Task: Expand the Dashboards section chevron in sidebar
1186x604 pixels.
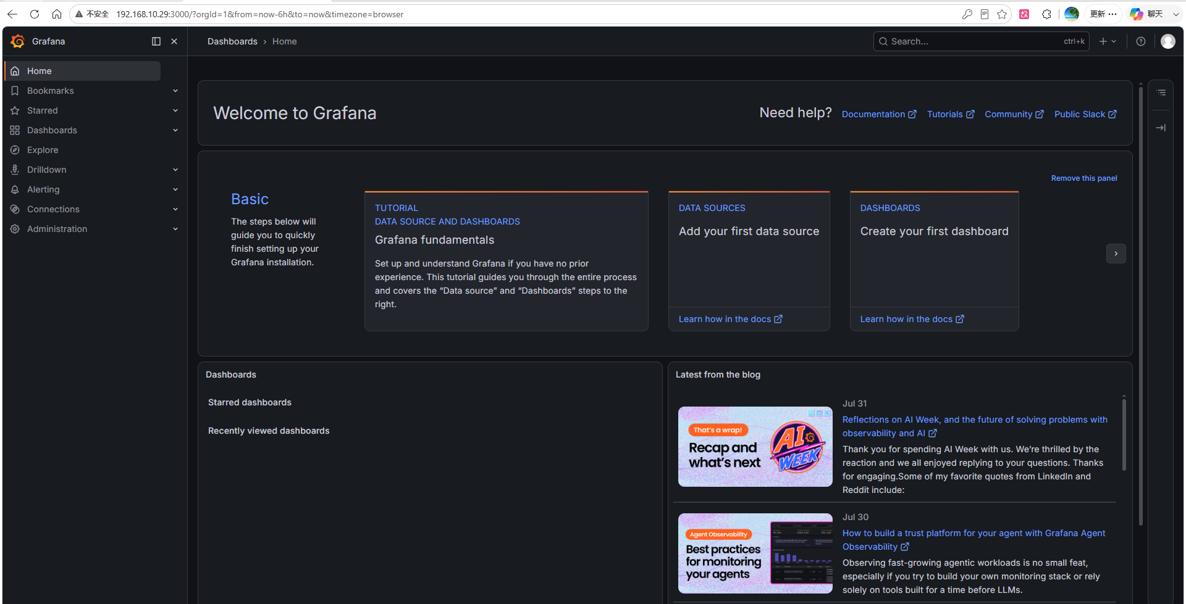Action: [x=175, y=130]
